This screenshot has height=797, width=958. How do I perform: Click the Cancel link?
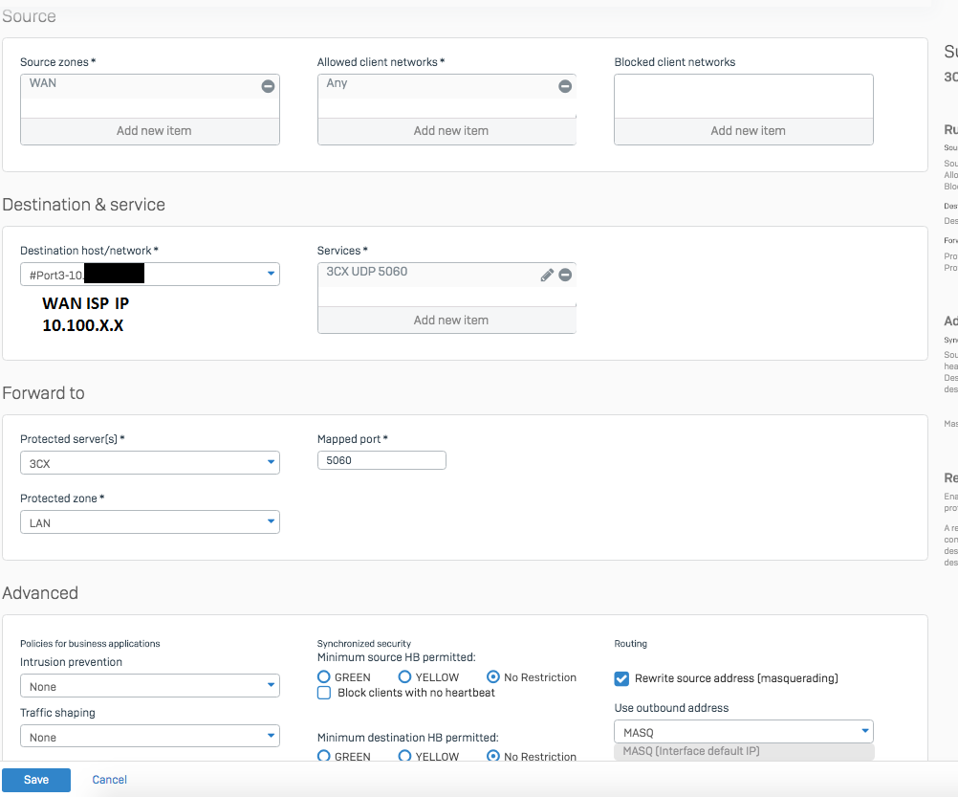point(109,780)
